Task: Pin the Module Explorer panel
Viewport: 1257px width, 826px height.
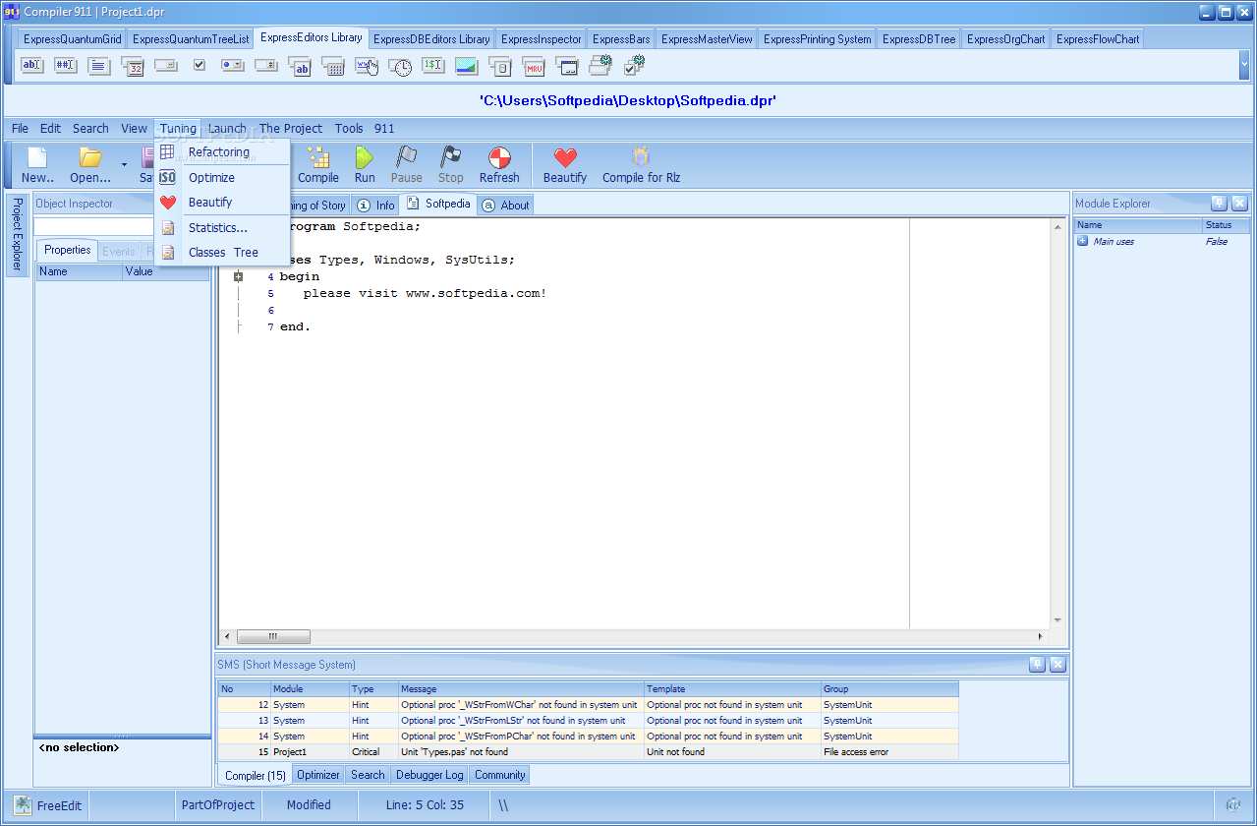Action: click(1219, 204)
